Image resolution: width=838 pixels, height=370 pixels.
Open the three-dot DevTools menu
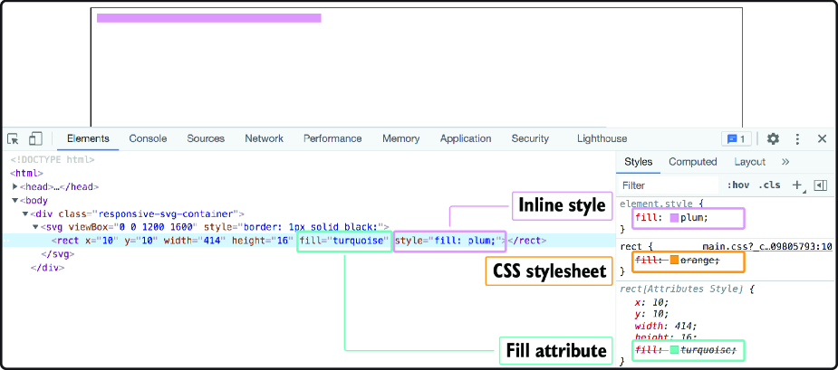797,138
